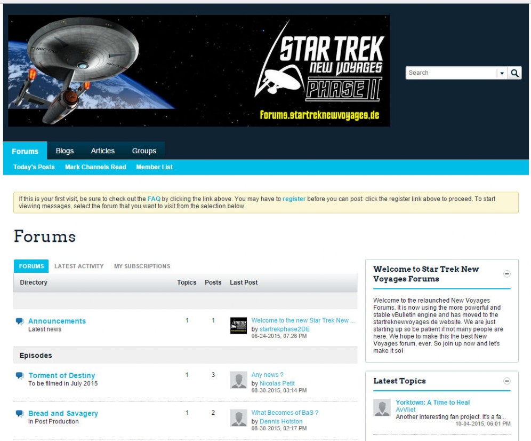Switch to the Latest Activity tab
Screen dimensions: 531x441
click(79, 266)
